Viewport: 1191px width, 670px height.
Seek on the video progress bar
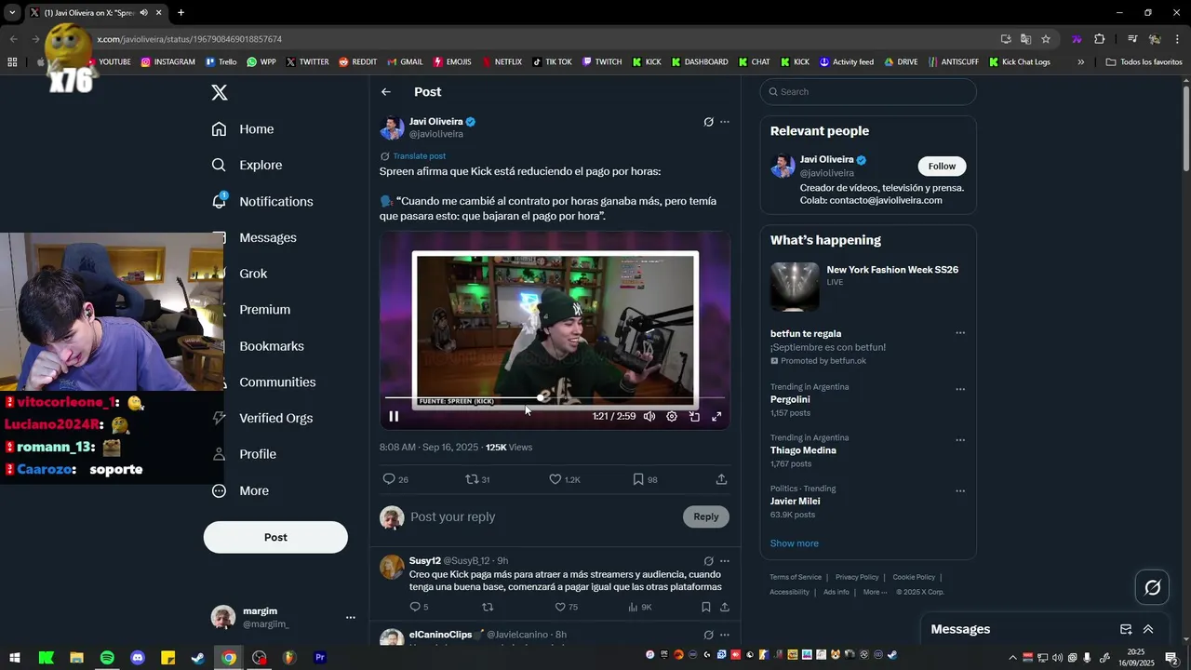[555, 398]
